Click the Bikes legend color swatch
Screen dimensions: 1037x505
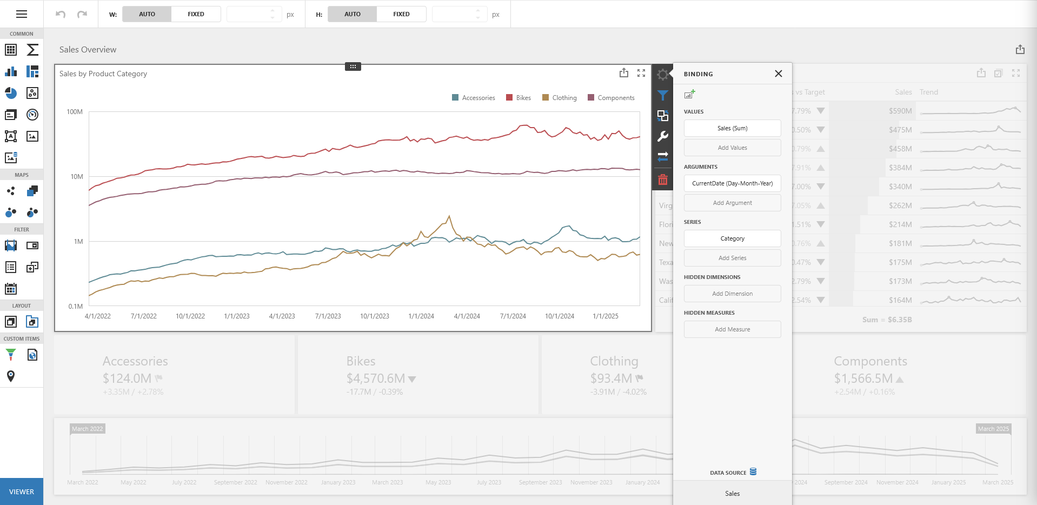(509, 98)
